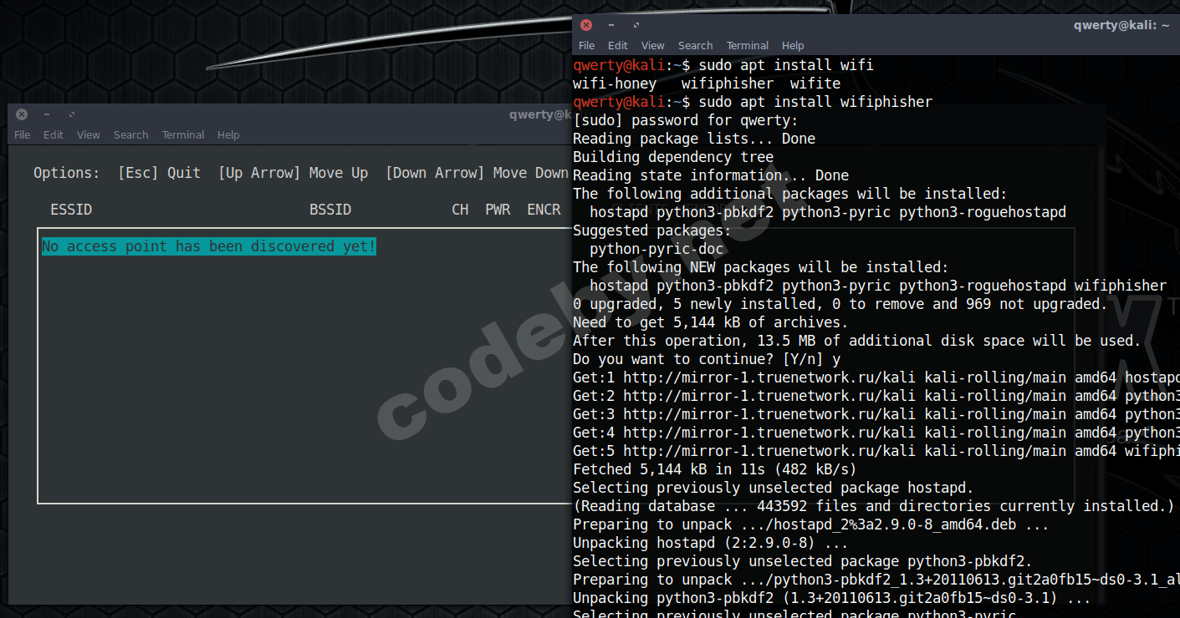This screenshot has height=618, width=1180.
Task: Select the highlighted "No access point has been discovered yet!" row
Action: (209, 246)
